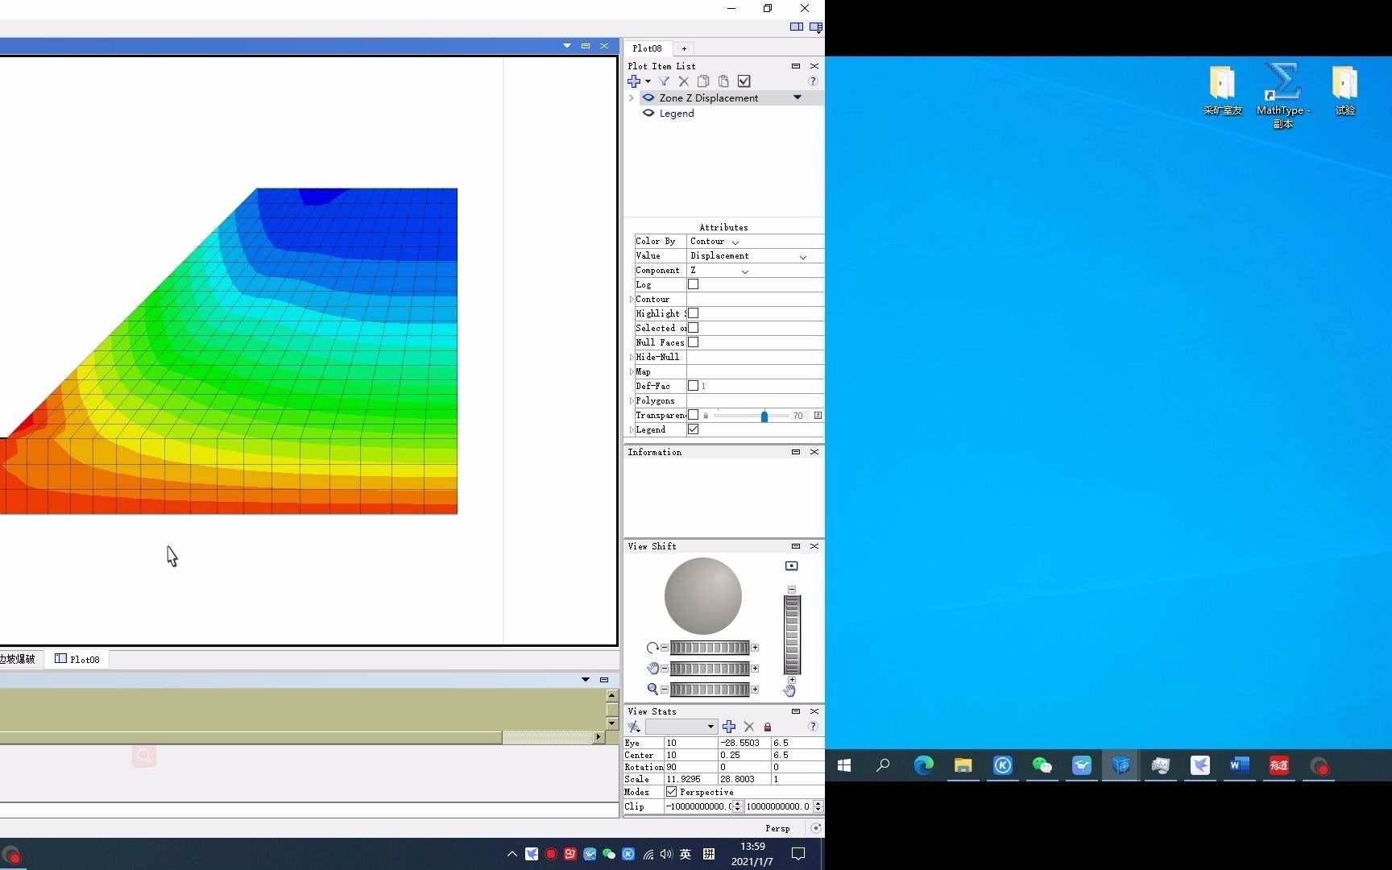Click the Transparency slider handle
Viewport: 1392px width, 870px height.
[x=764, y=416]
